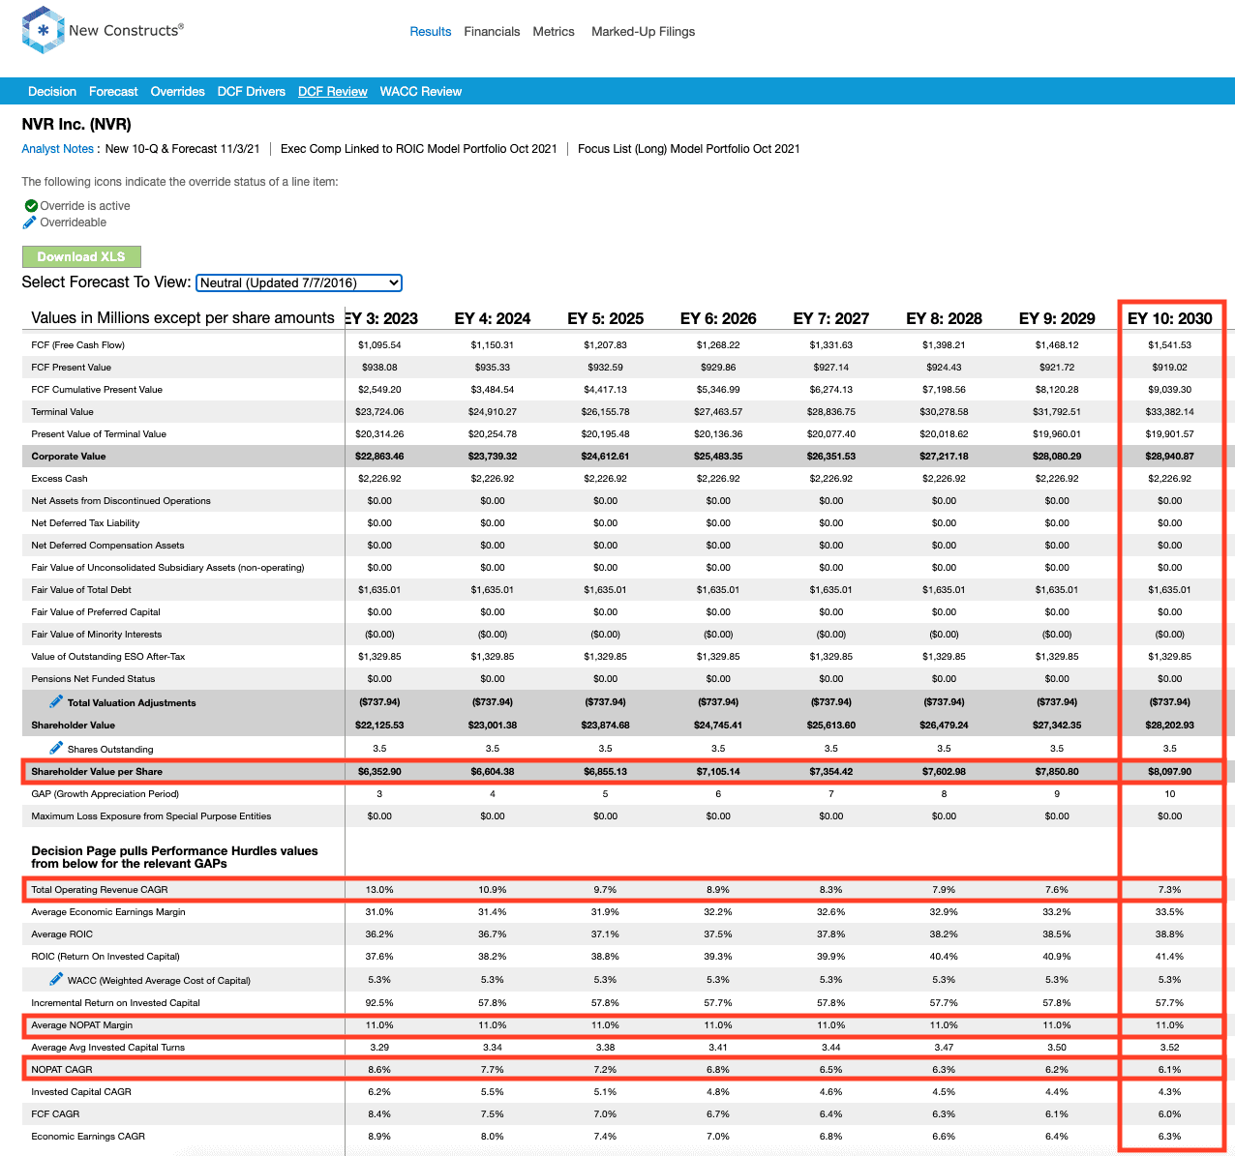Go to the DCF Review page
1235x1156 pixels.
(x=333, y=92)
